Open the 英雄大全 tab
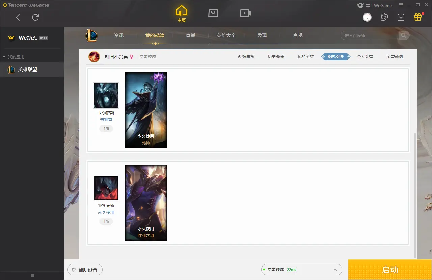432x280 pixels. (226, 35)
